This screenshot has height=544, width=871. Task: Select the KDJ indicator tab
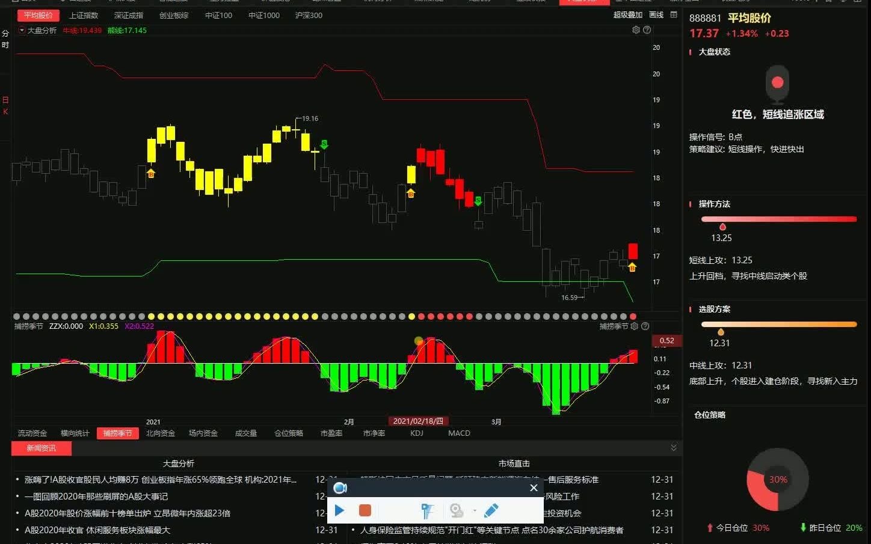(x=417, y=433)
